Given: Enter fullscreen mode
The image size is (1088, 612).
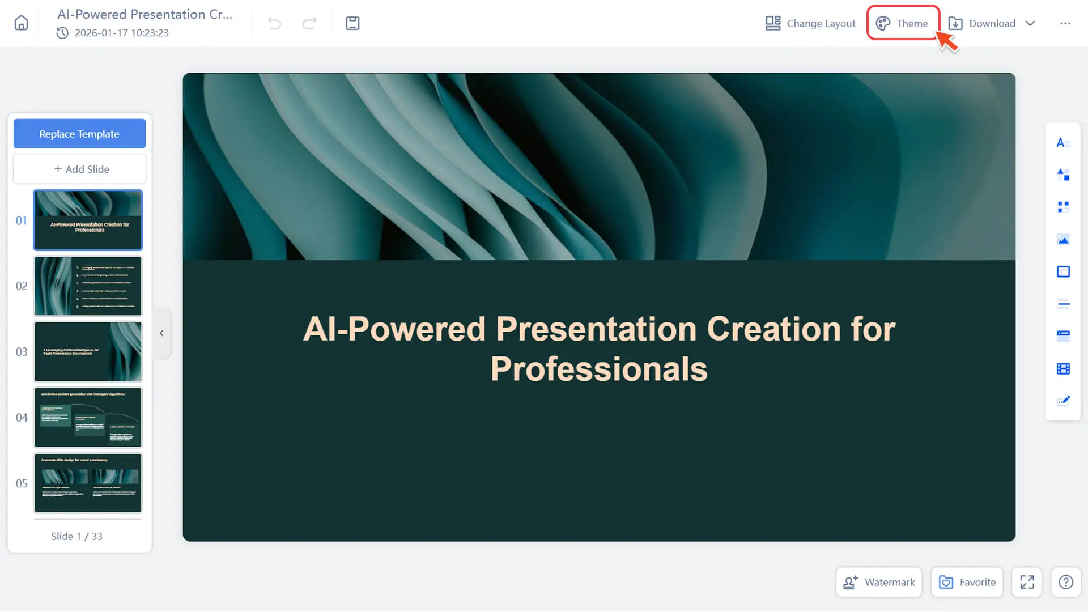Looking at the screenshot, I should click(1027, 582).
